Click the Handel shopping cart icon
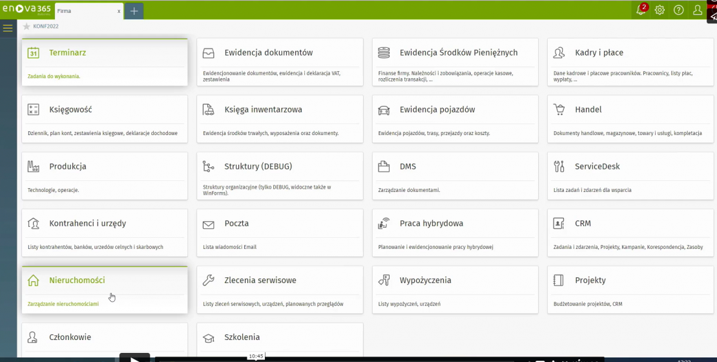 [559, 110]
